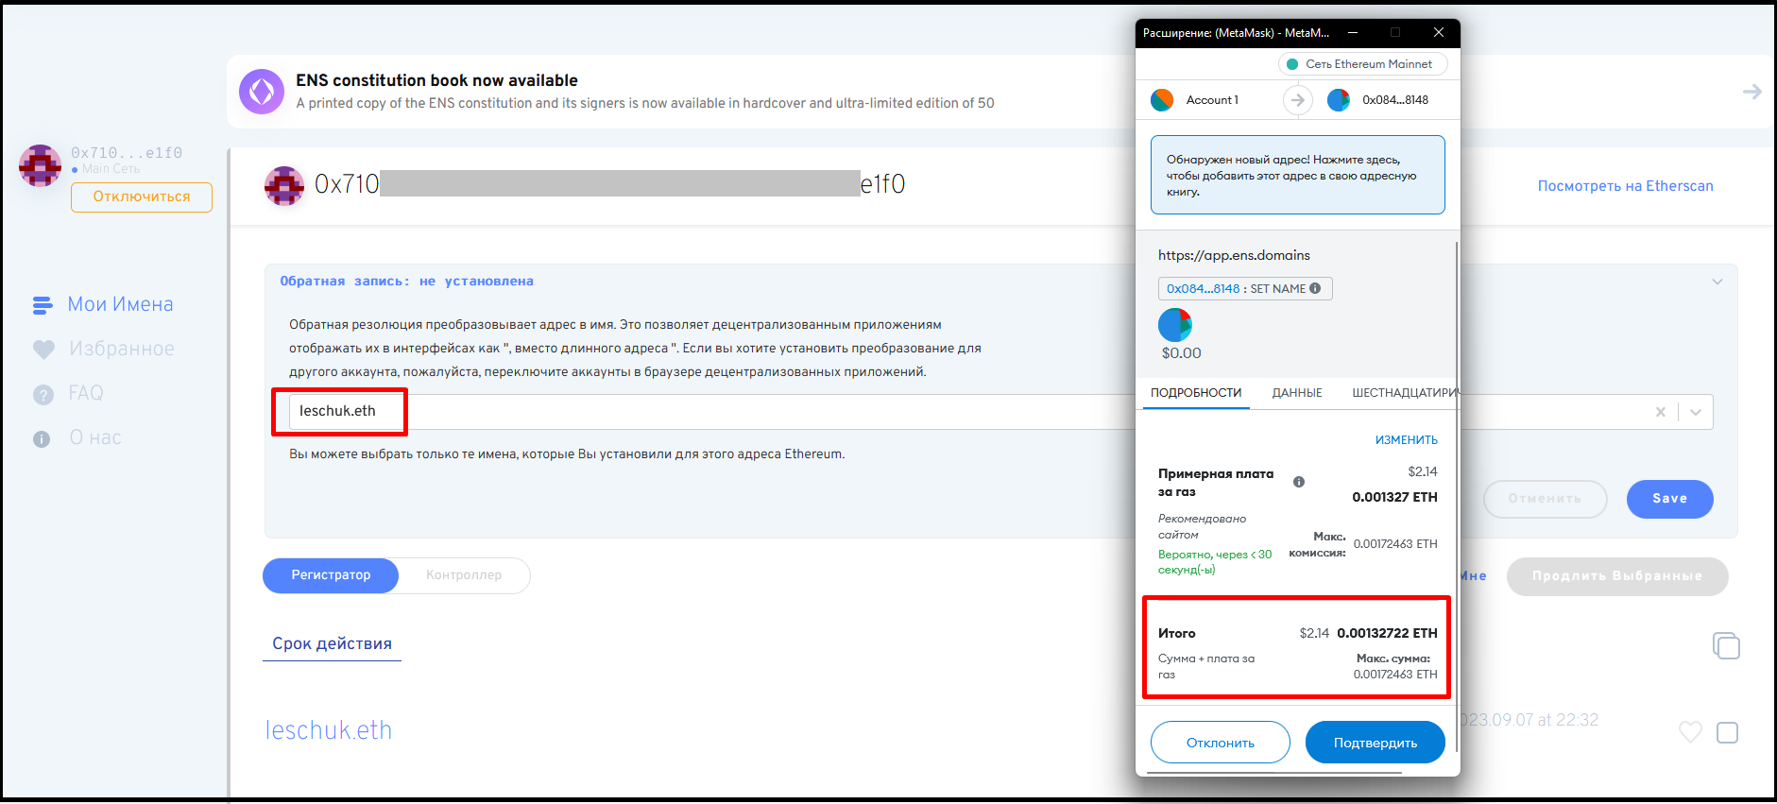The image size is (1777, 804).
Task: Click the new address detected notice in MetaMask
Action: (x=1297, y=175)
